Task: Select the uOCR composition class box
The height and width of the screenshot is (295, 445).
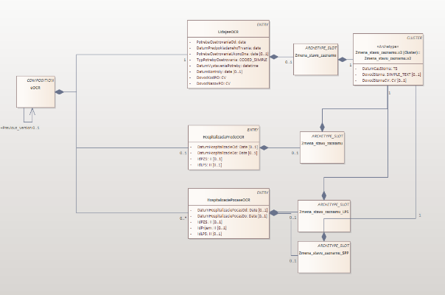Action: pos(35,91)
